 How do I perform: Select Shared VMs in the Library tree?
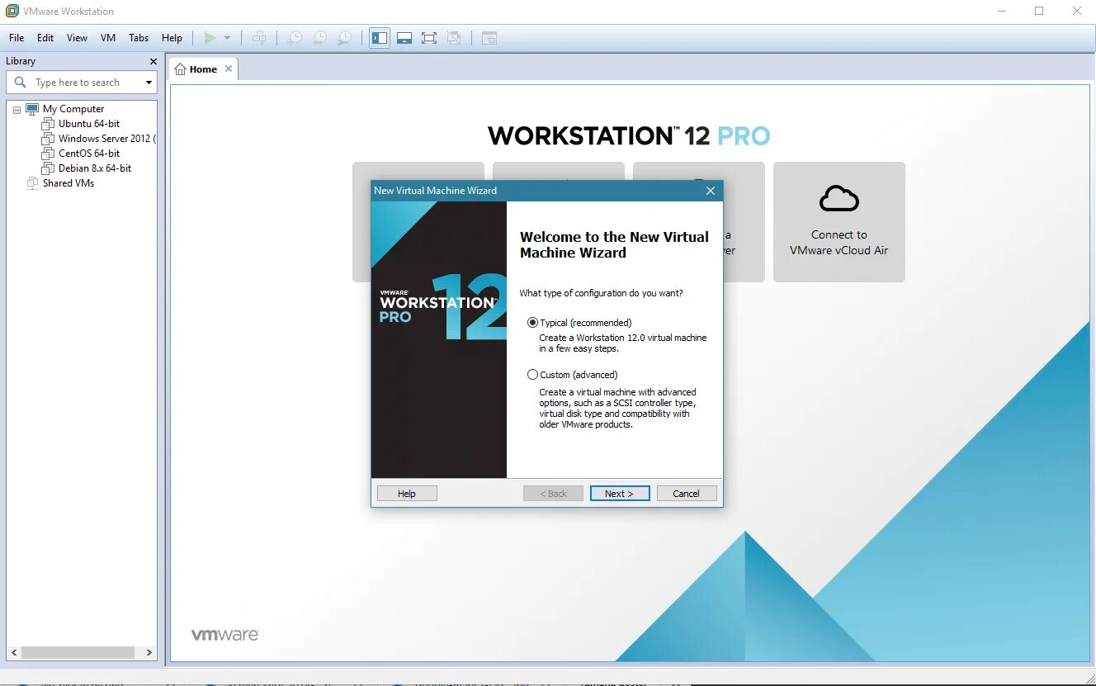[68, 183]
